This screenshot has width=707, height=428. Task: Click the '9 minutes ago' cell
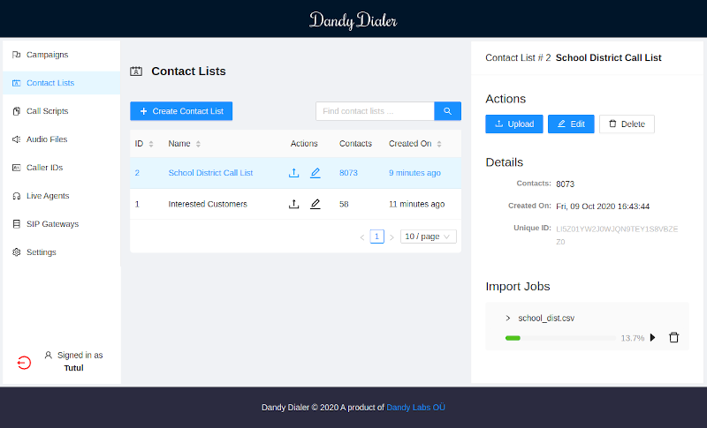click(x=414, y=173)
